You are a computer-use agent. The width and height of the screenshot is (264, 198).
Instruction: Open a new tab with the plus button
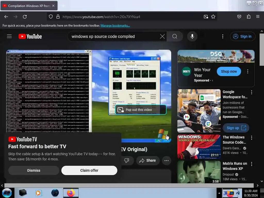pos(63,6)
